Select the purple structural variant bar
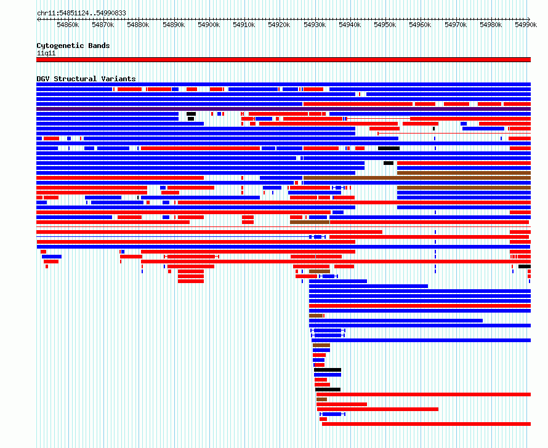548x448 pixels. click(x=283, y=109)
